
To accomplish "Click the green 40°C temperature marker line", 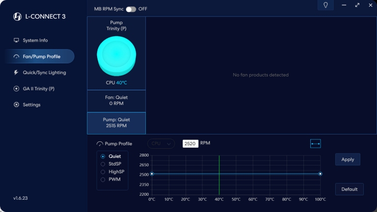I will click(x=219, y=175).
